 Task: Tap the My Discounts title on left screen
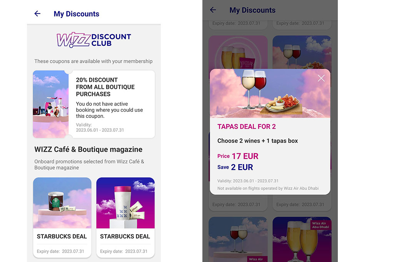[x=77, y=14]
